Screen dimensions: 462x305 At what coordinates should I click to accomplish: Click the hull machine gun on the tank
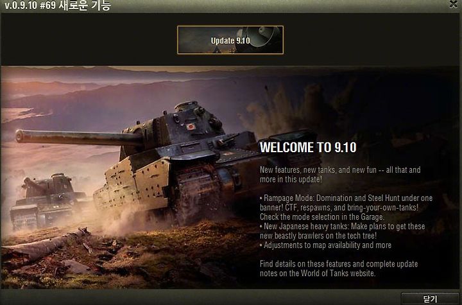[x=228, y=140]
